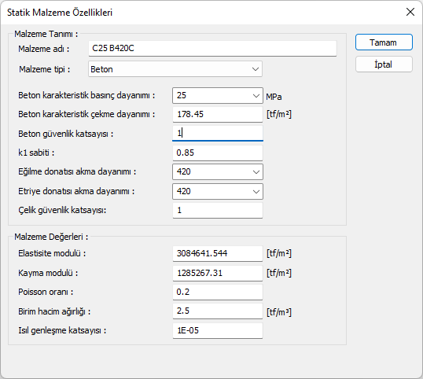Open Etriye donatısı akma dayanımı dropdown
Viewport: 423px width, 379px height.
tap(218, 191)
